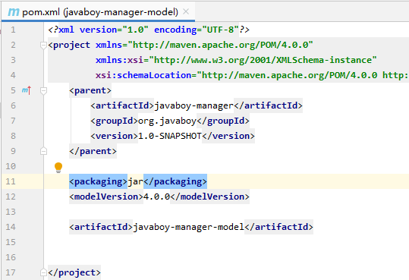Click the Maven icon on the pom.xml tab

(14, 11)
